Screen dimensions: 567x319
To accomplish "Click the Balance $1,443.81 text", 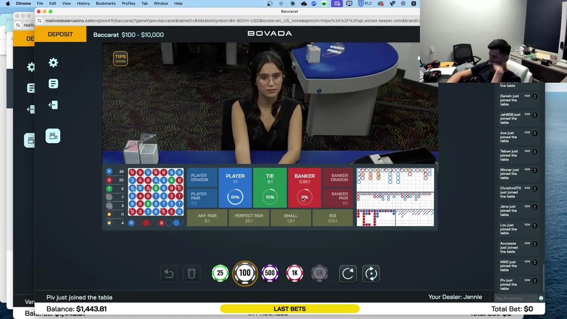I will coord(77,309).
